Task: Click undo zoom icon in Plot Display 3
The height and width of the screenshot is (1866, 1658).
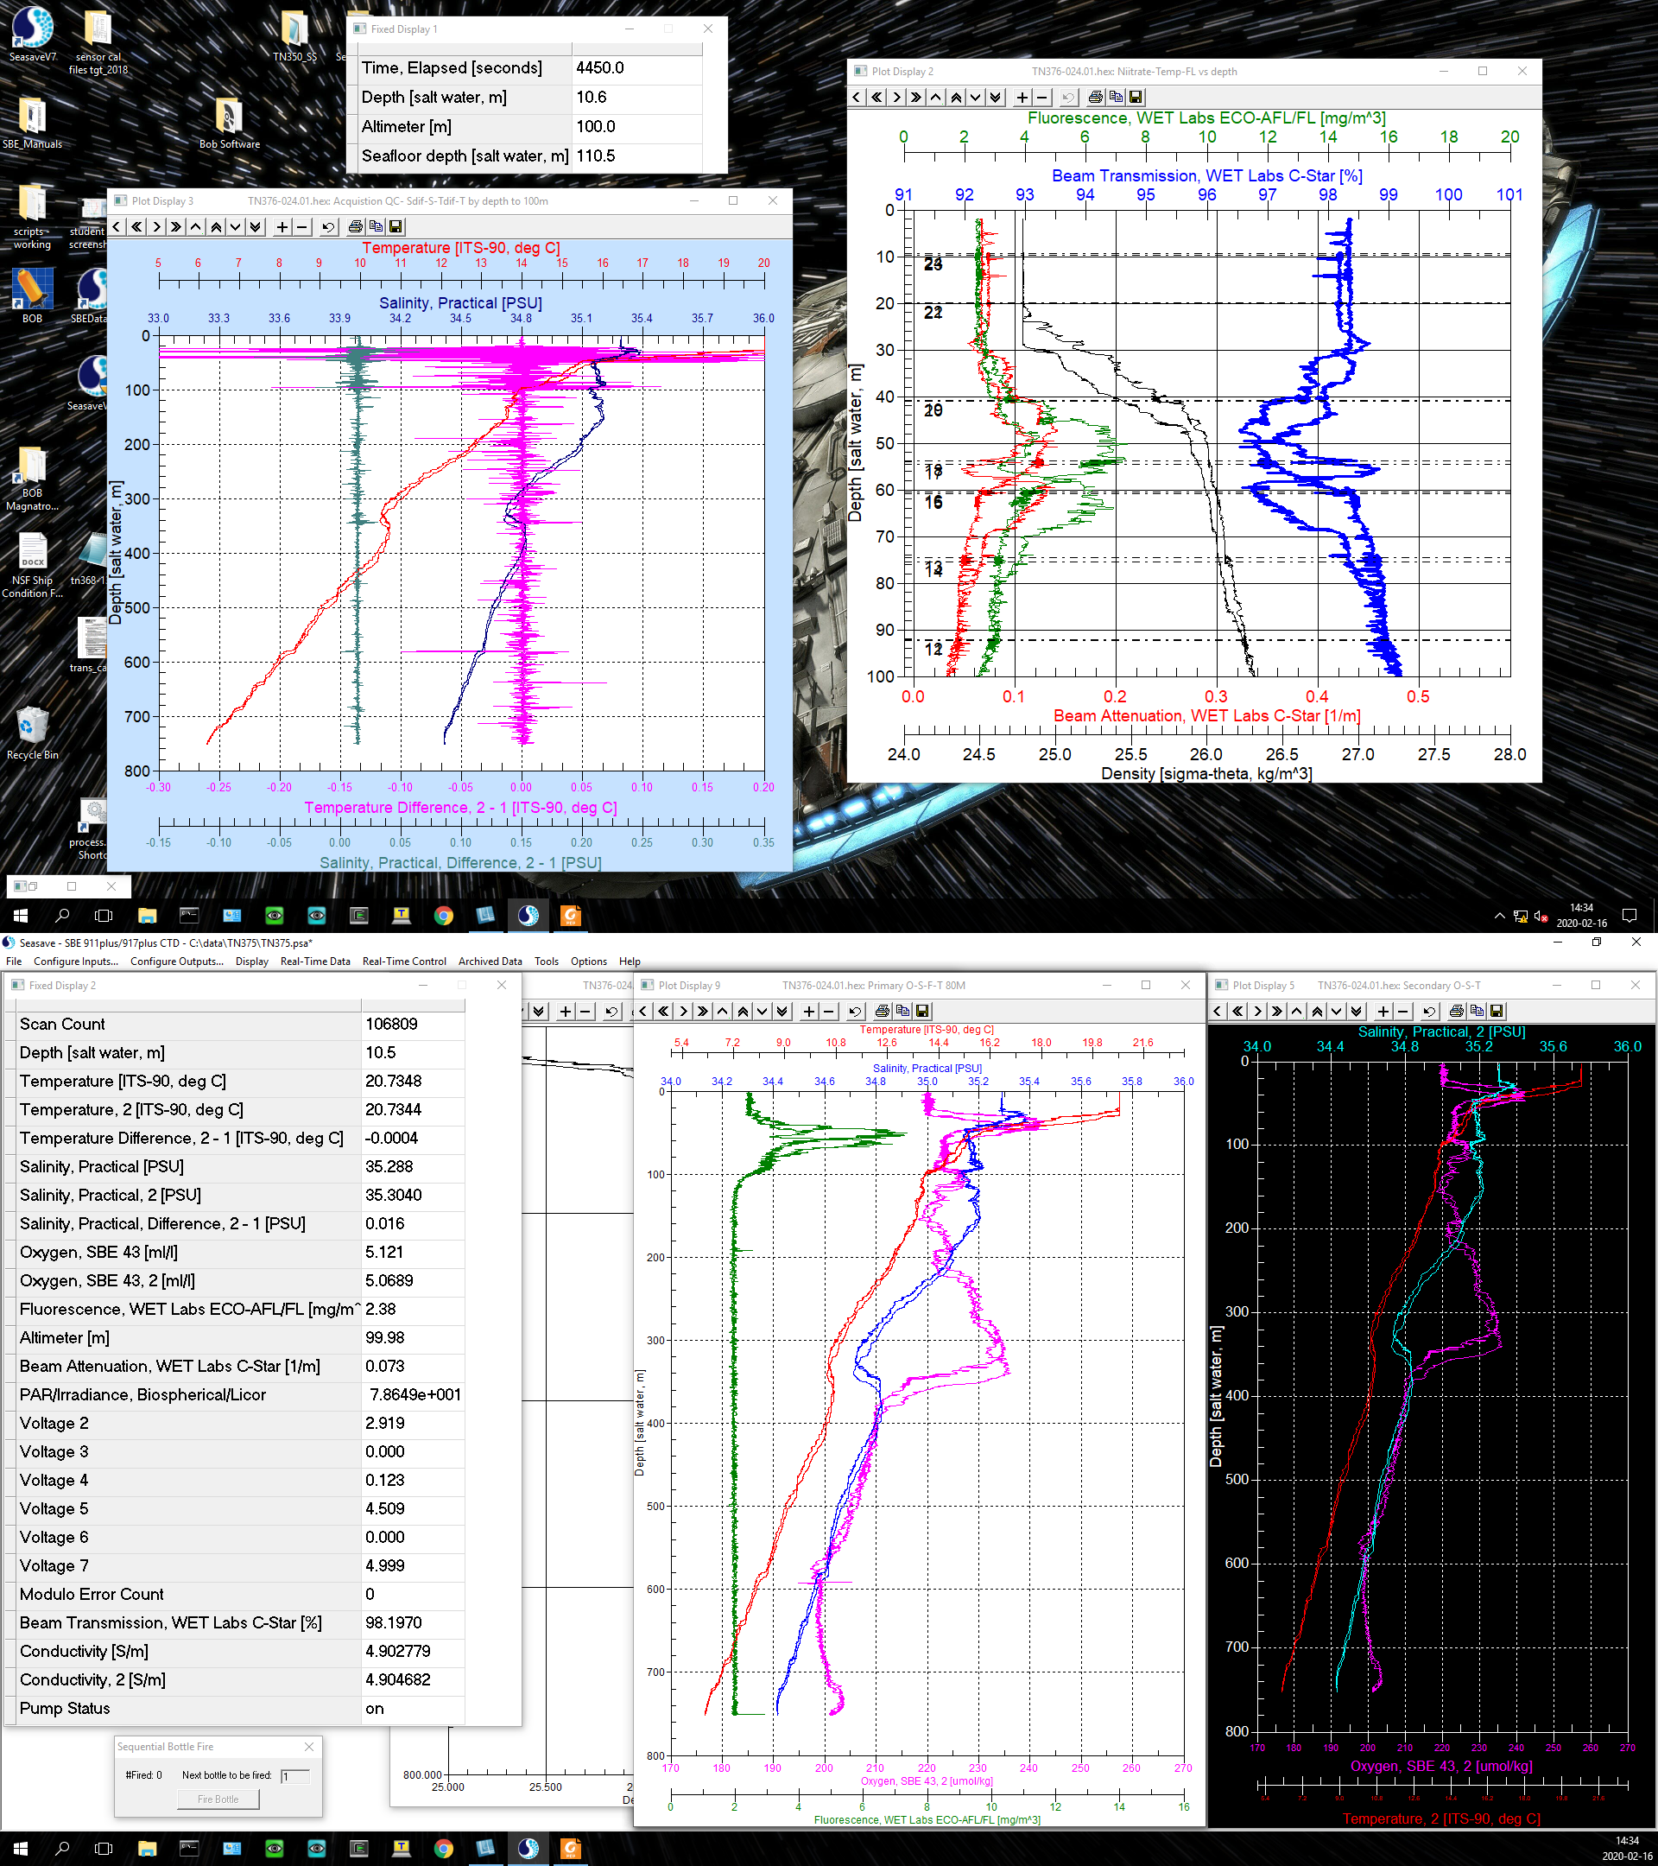Action: pyautogui.click(x=328, y=226)
